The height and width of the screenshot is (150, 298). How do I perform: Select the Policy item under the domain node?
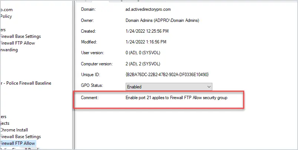tap(6, 16)
